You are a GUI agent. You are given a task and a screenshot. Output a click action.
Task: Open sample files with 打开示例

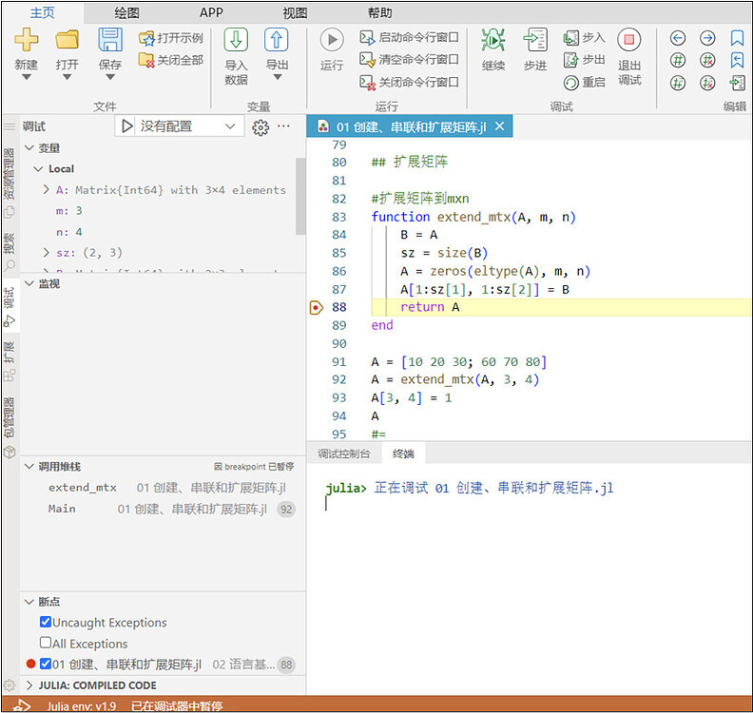pos(171,38)
